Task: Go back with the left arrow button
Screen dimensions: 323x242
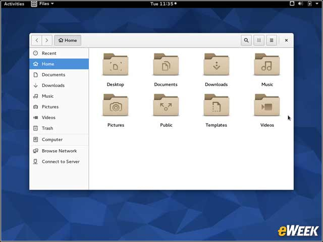Action: [37, 40]
